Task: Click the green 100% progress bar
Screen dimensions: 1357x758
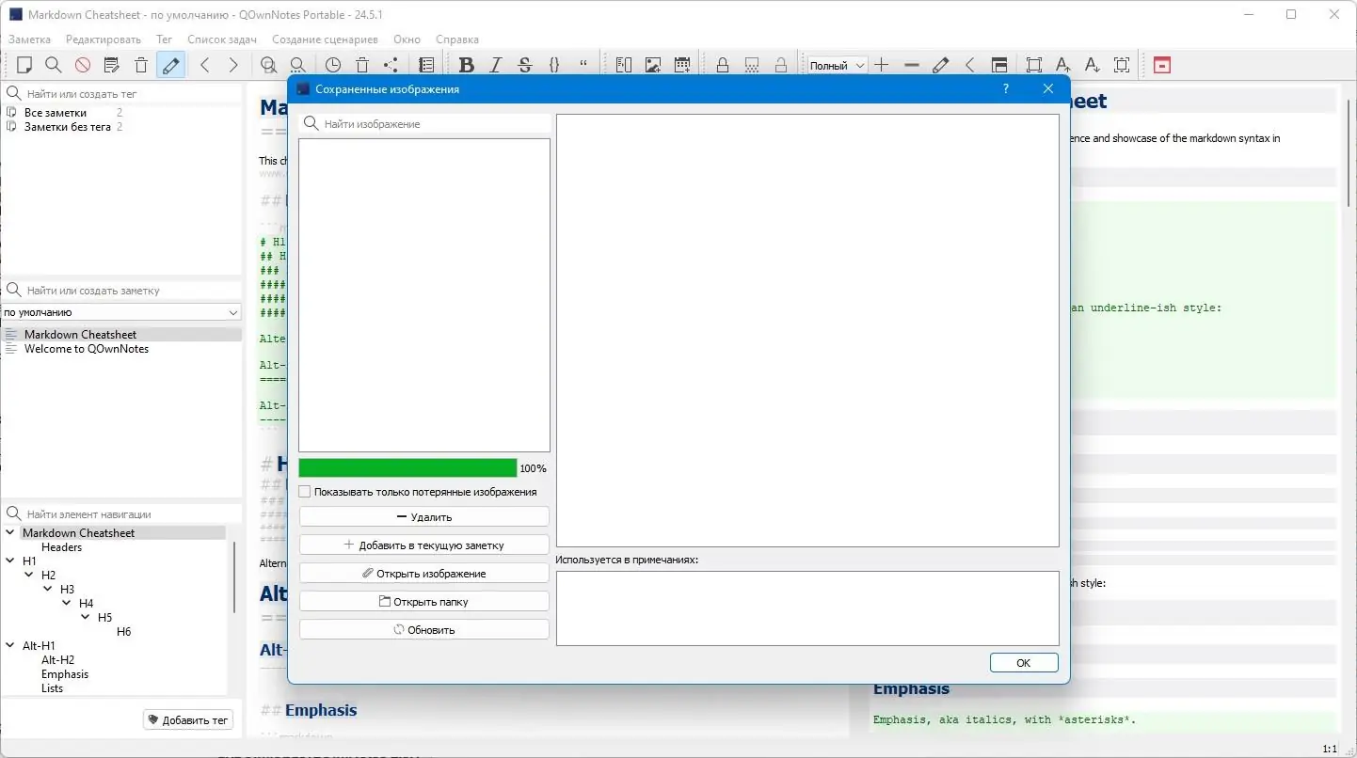Action: 407,467
